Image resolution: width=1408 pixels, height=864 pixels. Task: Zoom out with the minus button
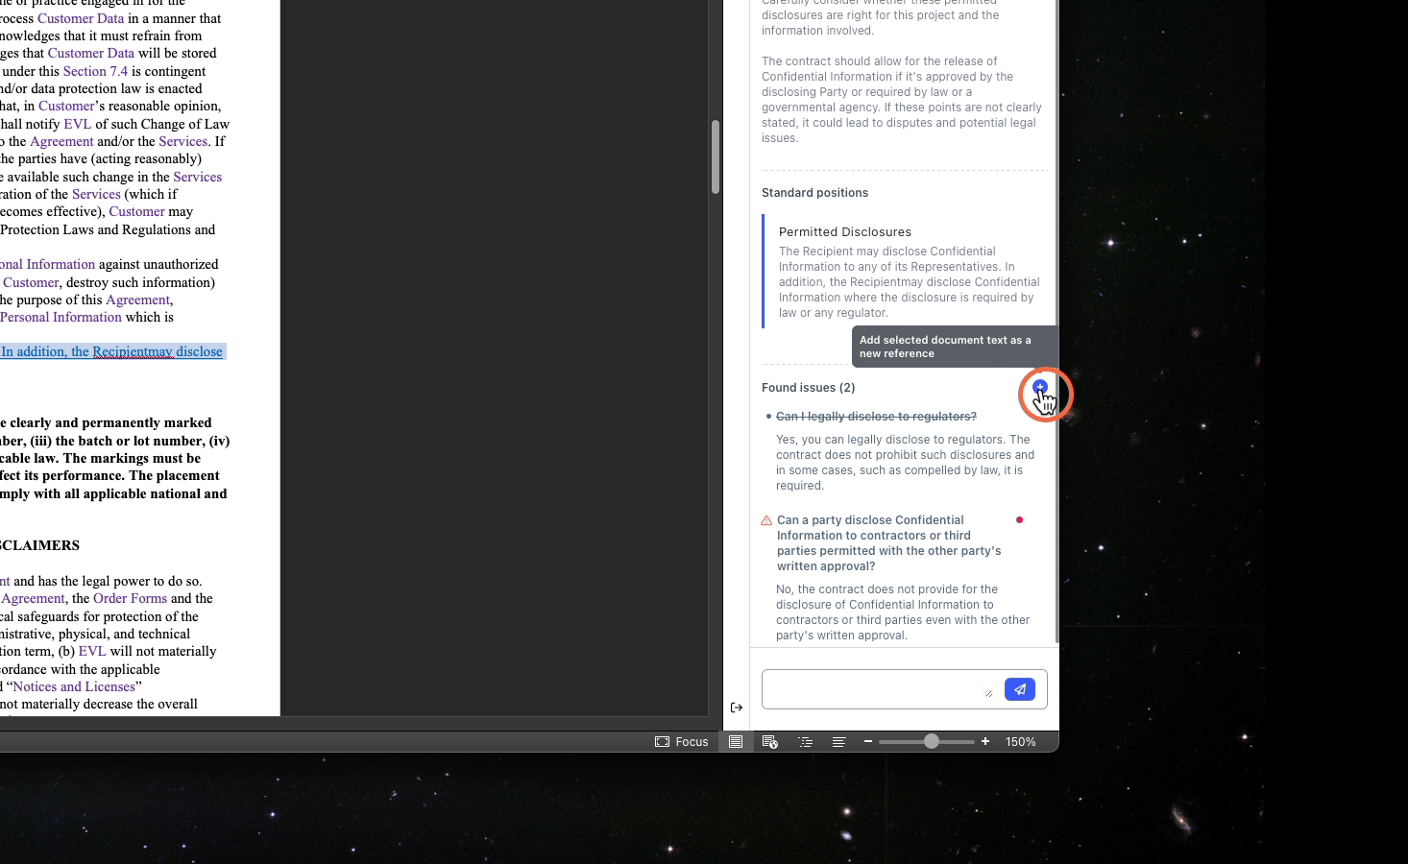(868, 741)
